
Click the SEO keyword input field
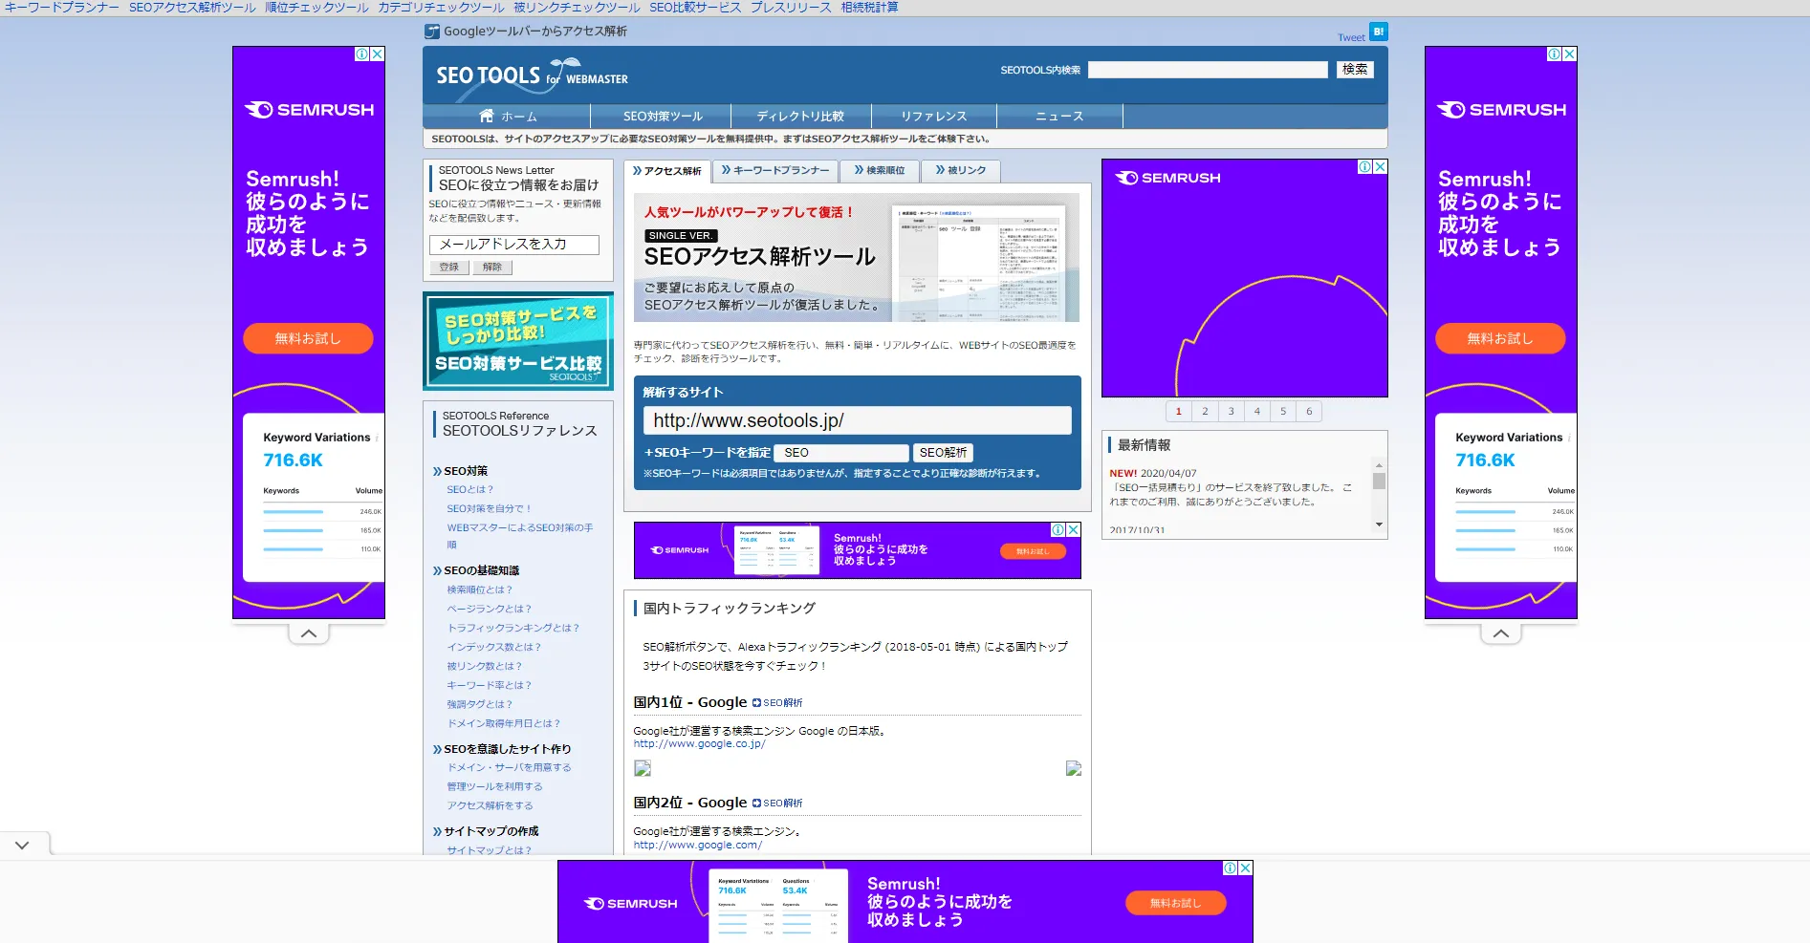click(x=841, y=453)
